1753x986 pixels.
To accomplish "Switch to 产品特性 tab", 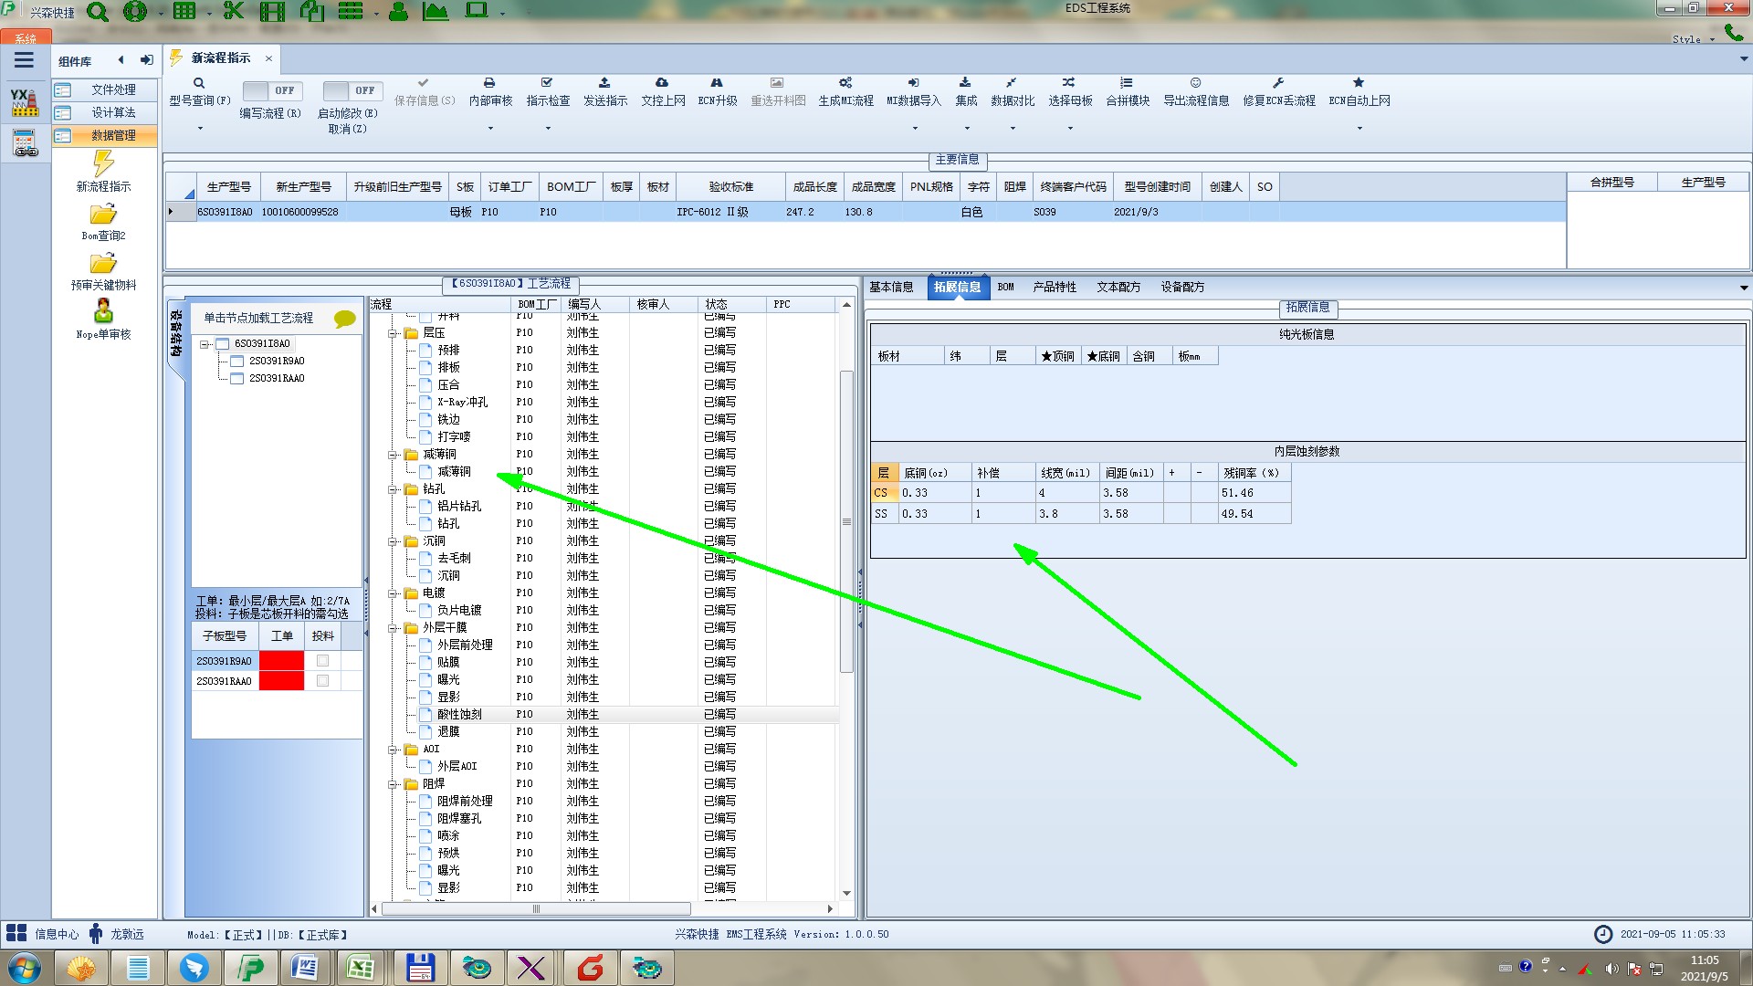I will coord(1055,287).
